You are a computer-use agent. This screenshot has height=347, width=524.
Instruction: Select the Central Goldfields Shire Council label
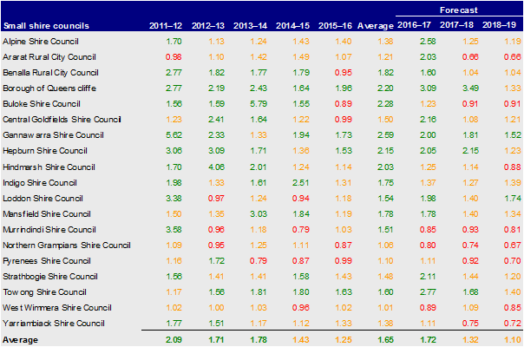(62, 120)
